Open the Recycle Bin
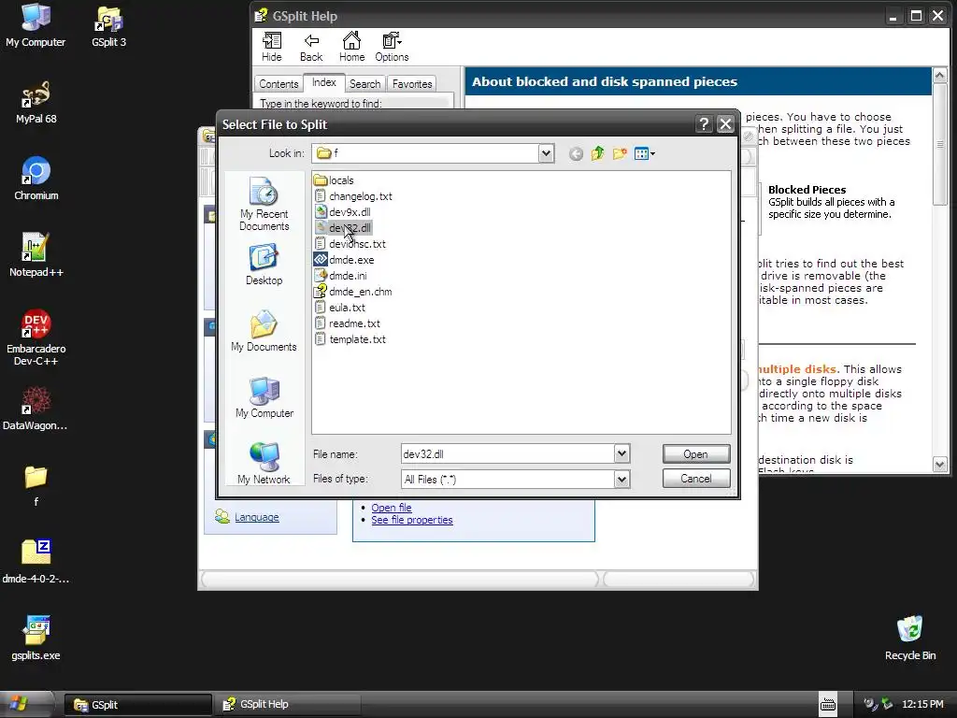 [x=910, y=638]
